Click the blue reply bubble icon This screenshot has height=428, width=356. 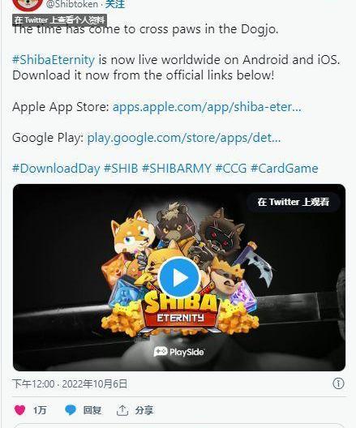pos(71,410)
